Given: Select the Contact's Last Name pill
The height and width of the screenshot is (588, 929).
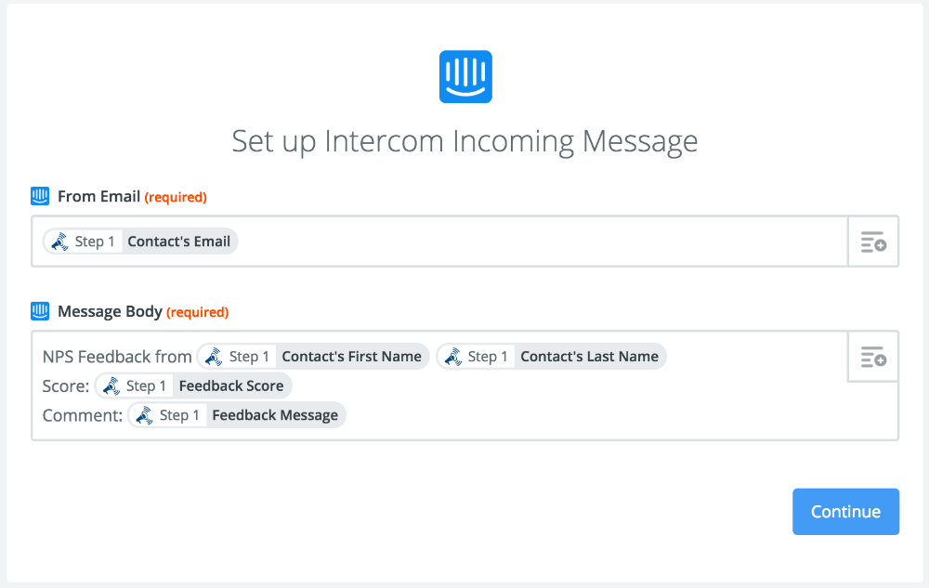Looking at the screenshot, I should (589, 357).
